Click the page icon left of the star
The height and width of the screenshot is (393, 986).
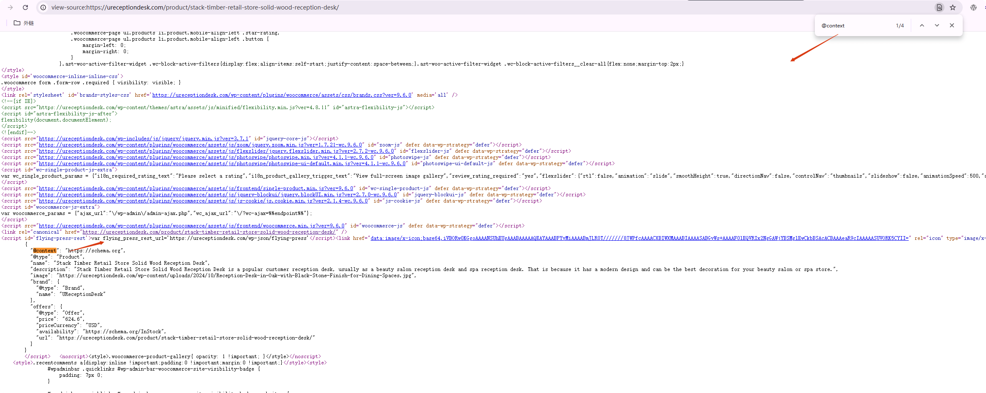(939, 7)
